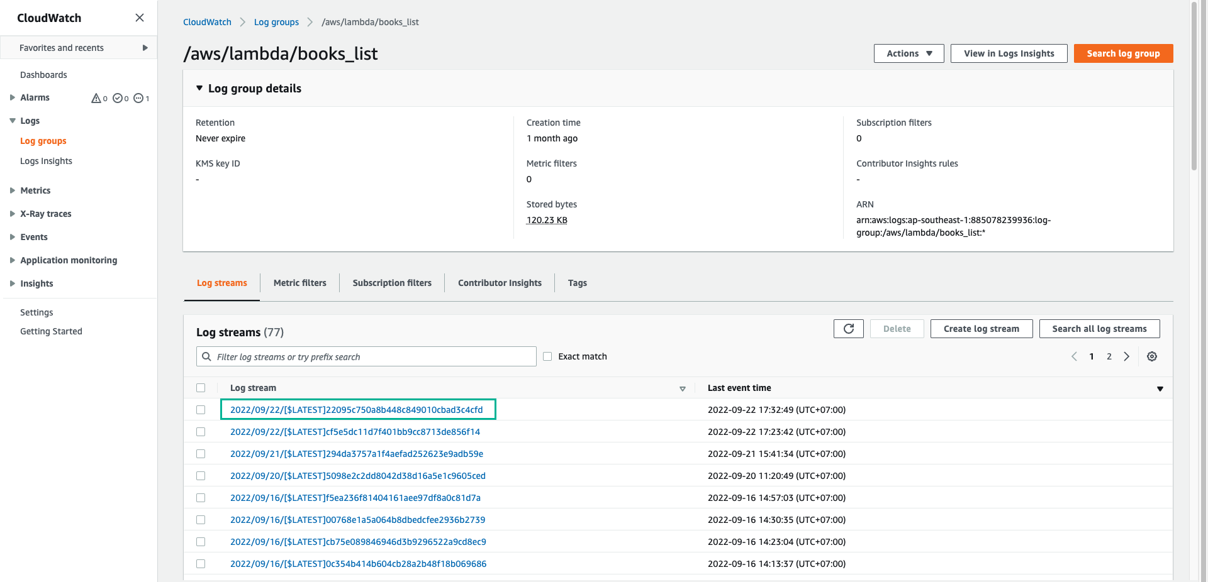
Task: Select all log streams checkbox
Action: click(x=201, y=388)
